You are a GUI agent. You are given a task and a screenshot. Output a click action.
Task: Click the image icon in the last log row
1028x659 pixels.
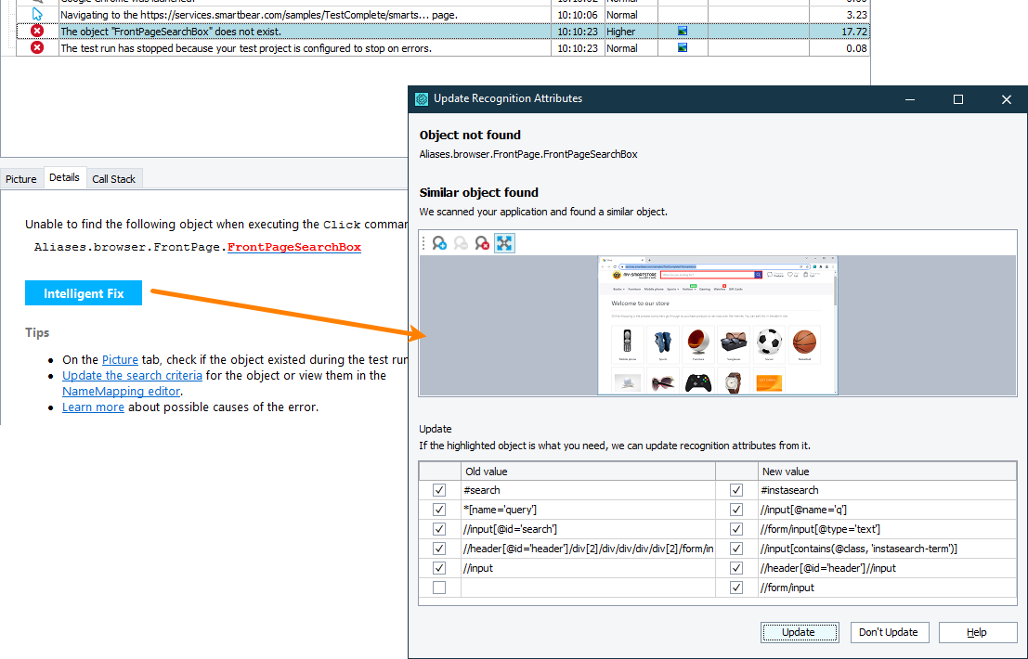pyautogui.click(x=683, y=47)
